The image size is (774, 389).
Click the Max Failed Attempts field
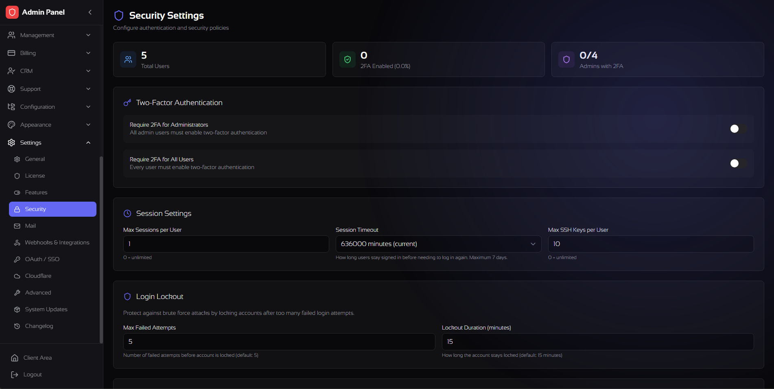click(x=279, y=342)
